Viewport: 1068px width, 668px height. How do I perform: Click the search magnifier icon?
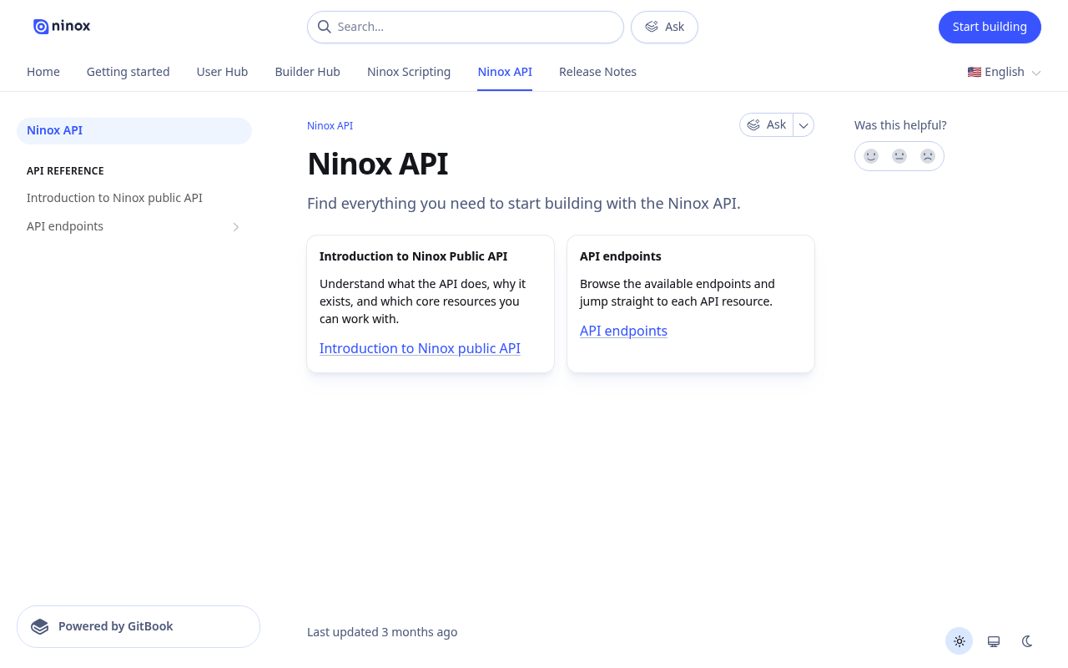(325, 27)
